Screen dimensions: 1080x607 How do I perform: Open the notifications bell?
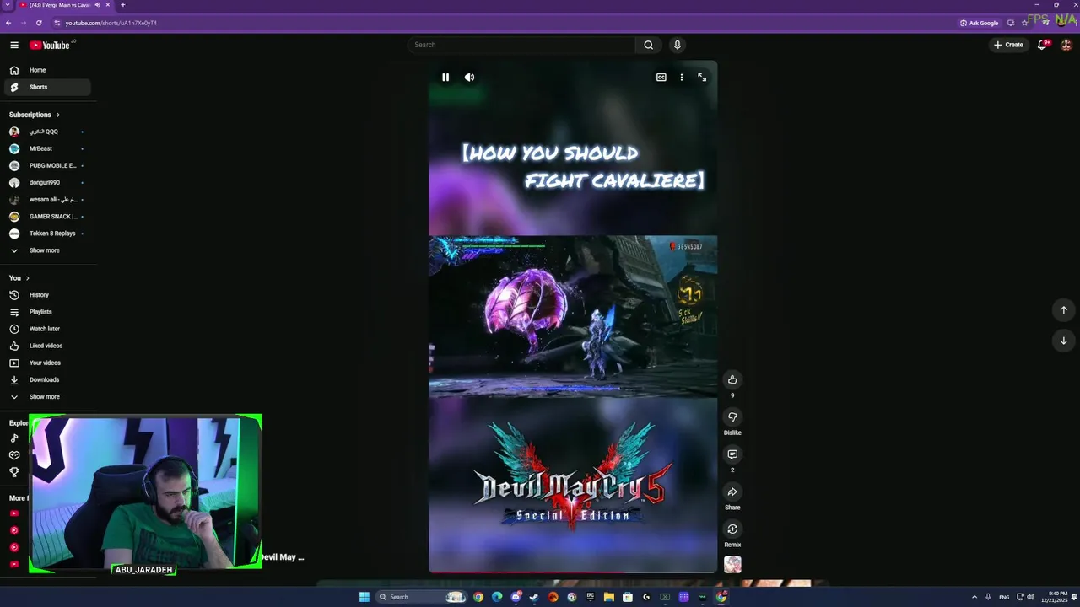point(1042,45)
